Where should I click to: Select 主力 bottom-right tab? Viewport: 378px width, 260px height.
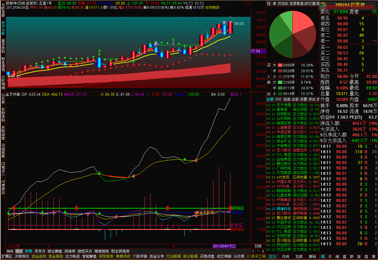click(272, 256)
